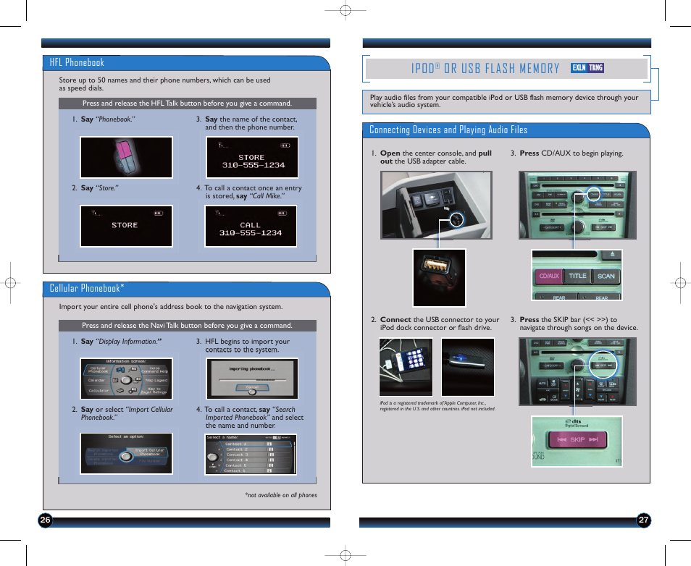691x566 pixels.
Task: Click the 'Say the name of the contact' step
Action: click(x=247, y=123)
